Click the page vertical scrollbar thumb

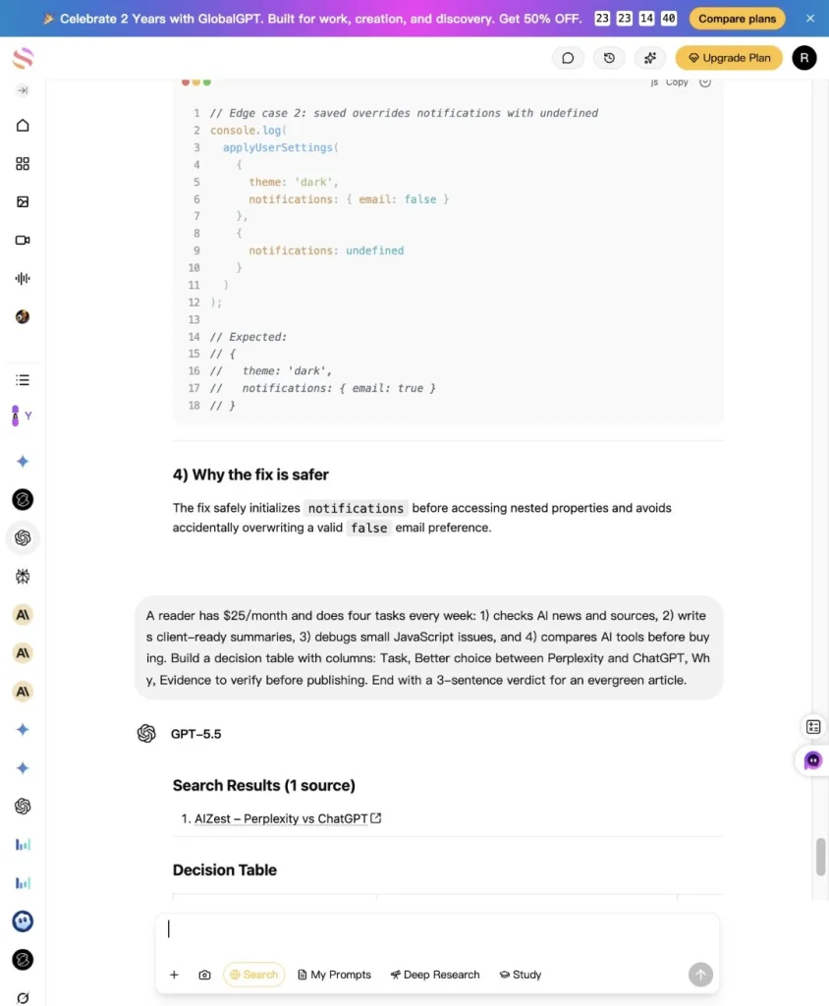coord(821,857)
